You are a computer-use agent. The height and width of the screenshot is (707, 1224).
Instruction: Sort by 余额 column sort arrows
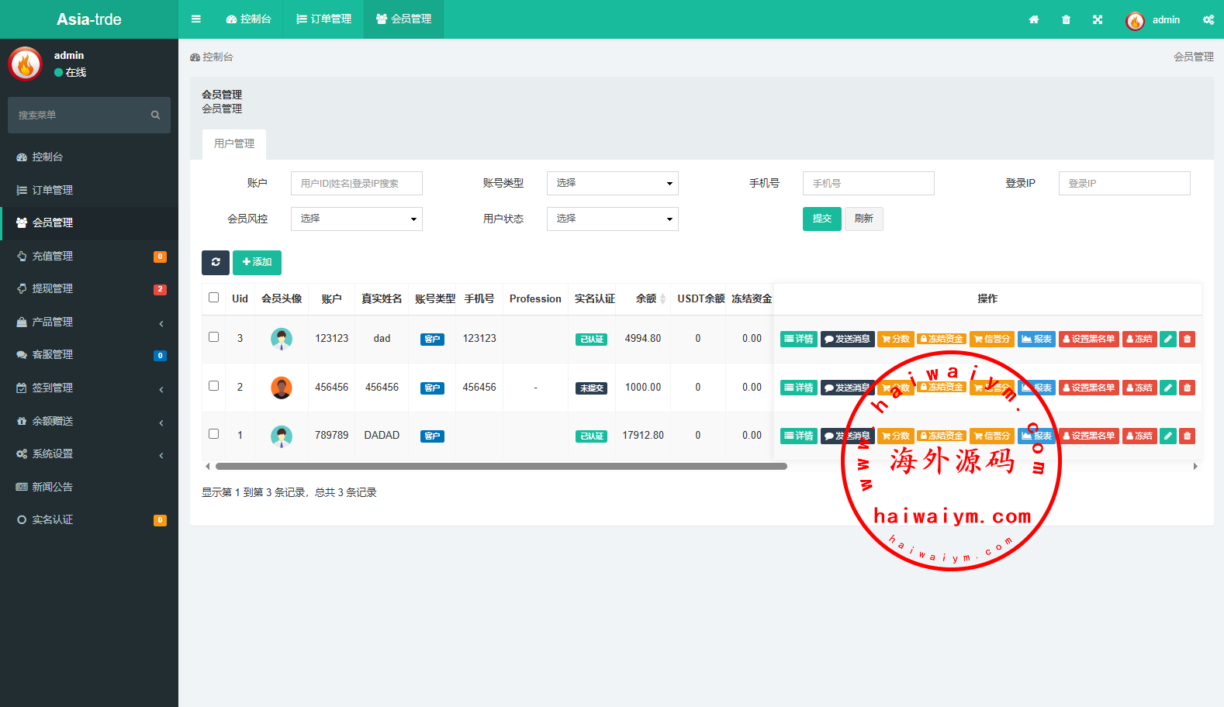(x=662, y=299)
